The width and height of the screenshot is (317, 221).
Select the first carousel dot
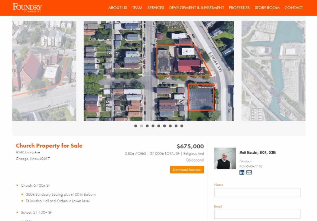[x=136, y=126]
